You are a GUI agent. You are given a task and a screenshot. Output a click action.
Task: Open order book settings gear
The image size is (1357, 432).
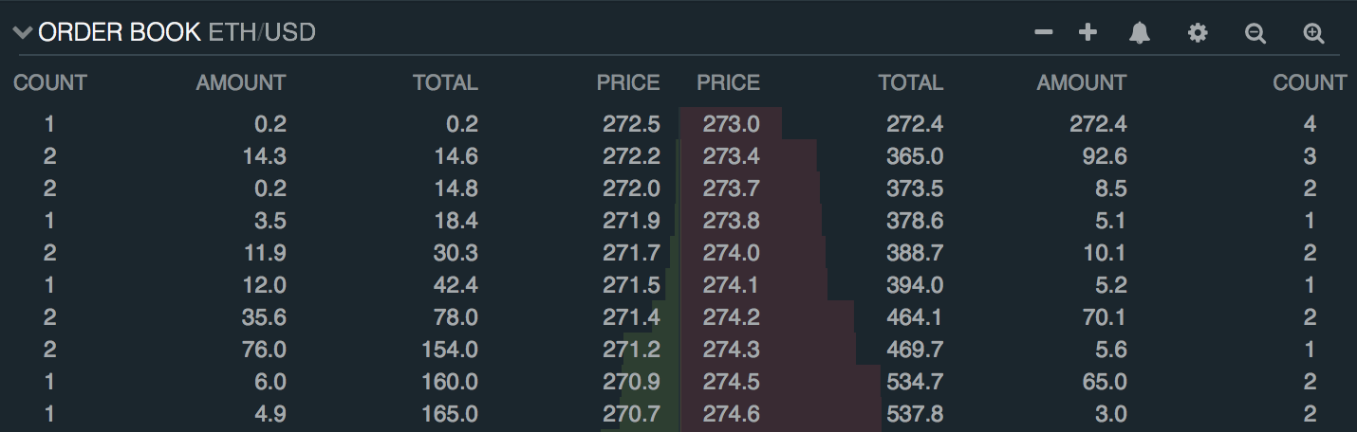click(1198, 33)
